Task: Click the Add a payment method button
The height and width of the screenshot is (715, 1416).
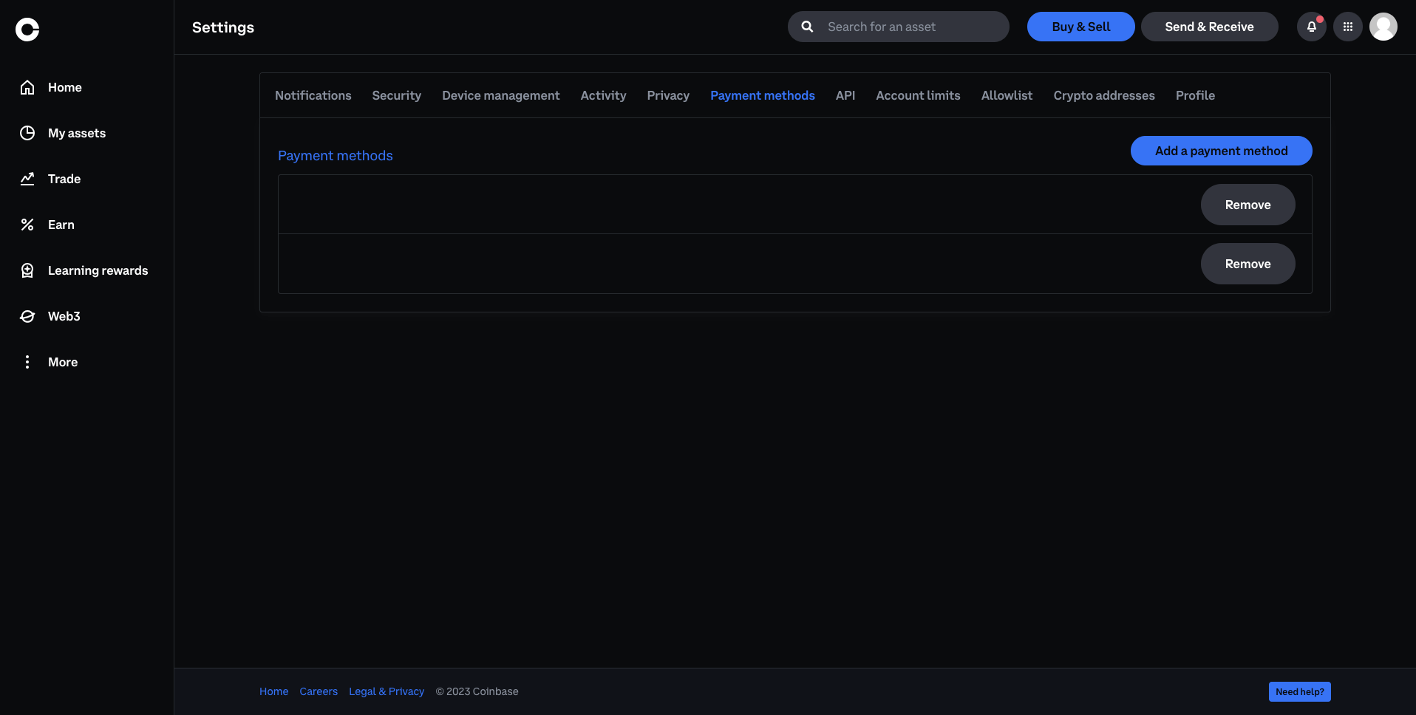Action: click(x=1221, y=151)
